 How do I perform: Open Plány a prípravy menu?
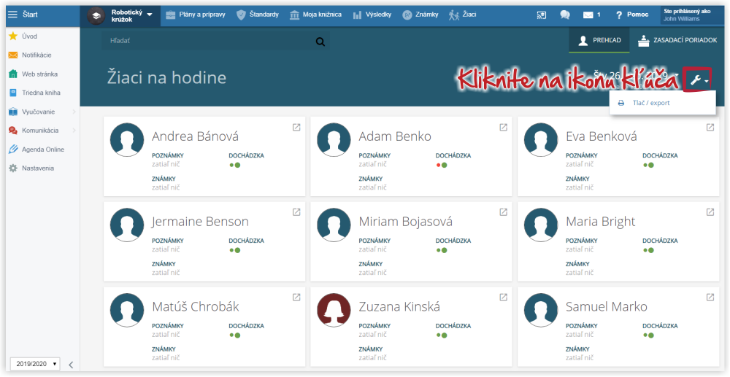[195, 15]
